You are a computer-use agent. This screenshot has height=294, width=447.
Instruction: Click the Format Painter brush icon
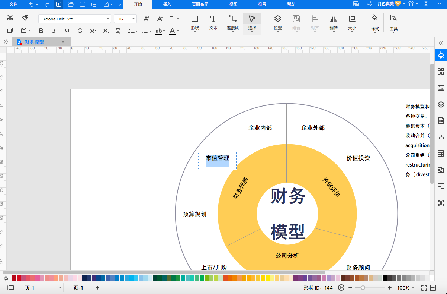pyautogui.click(x=25, y=18)
